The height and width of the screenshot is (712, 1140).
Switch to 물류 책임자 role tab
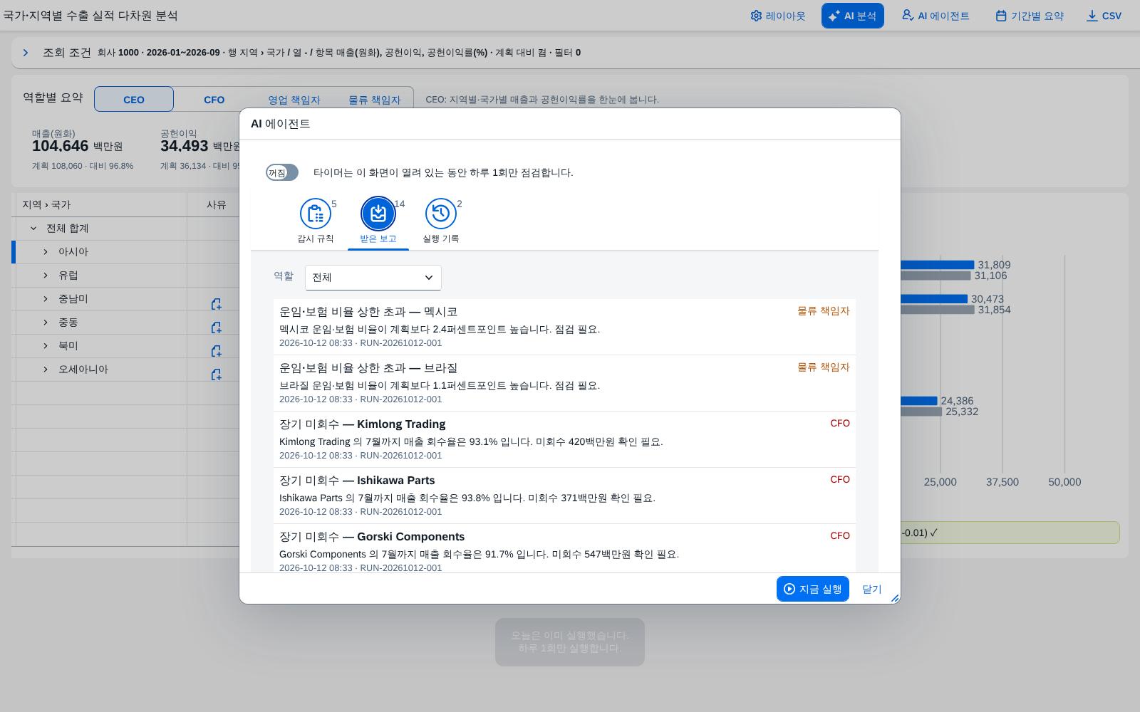pos(374,99)
